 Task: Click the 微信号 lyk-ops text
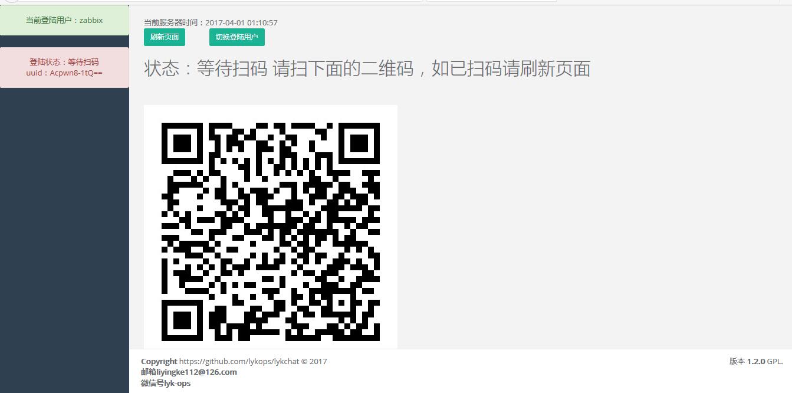click(166, 383)
